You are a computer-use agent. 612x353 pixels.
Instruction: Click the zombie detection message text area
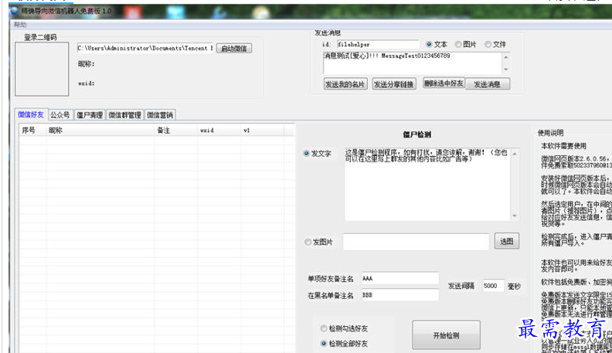click(427, 184)
